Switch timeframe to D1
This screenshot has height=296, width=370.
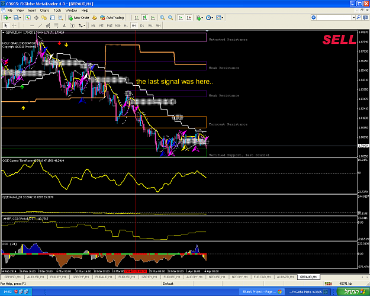click(142, 25)
